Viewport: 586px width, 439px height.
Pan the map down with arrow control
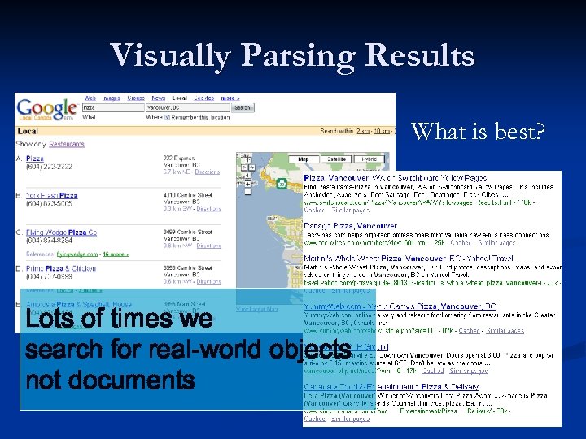pyautogui.click(x=247, y=175)
